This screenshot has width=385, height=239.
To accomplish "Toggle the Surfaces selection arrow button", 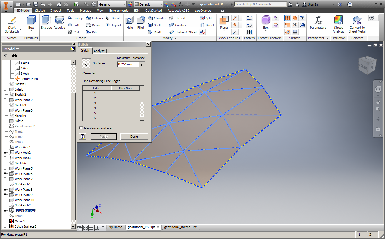I will click(86, 63).
